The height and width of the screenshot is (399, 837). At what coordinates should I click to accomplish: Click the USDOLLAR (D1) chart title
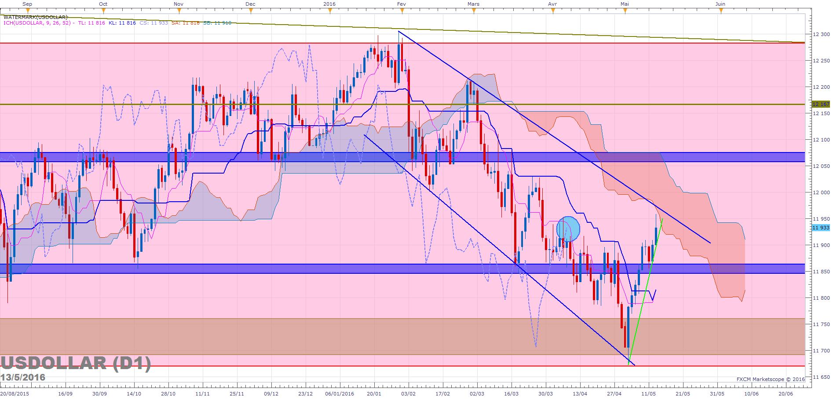pos(76,363)
